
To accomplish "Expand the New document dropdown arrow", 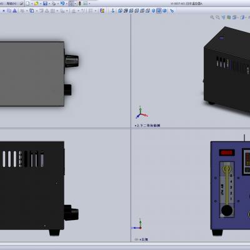I will coord(32,4).
